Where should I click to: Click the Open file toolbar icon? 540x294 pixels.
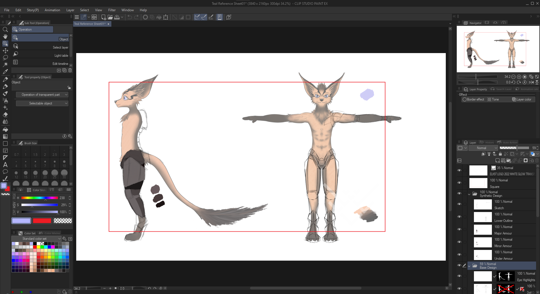point(110,17)
